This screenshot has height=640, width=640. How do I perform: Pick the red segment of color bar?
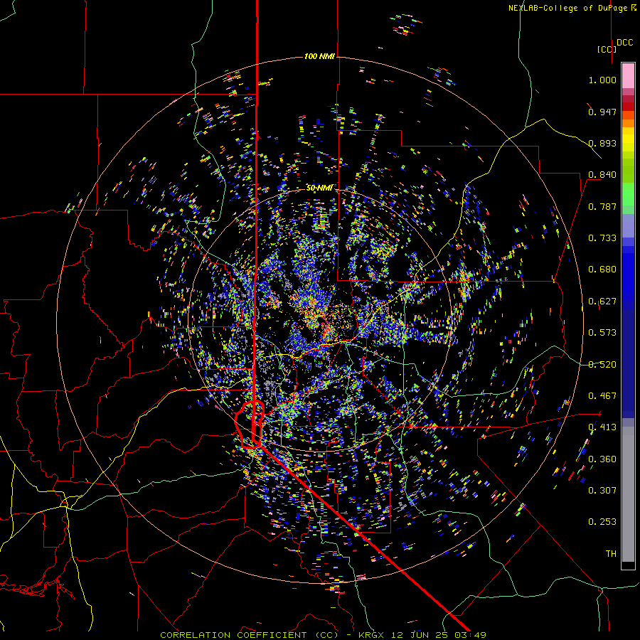tap(628, 107)
